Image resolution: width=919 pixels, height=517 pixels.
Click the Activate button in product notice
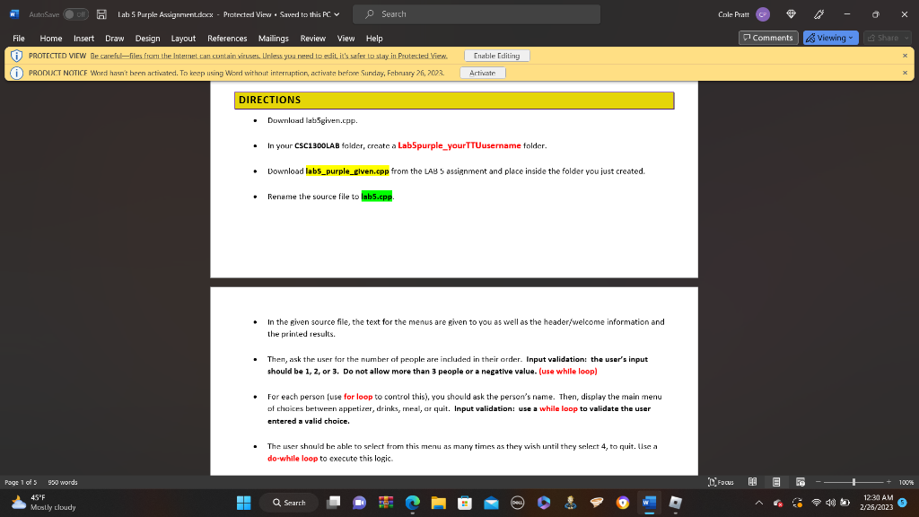coord(482,72)
